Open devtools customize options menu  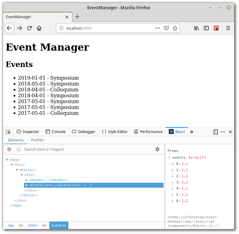223,132
